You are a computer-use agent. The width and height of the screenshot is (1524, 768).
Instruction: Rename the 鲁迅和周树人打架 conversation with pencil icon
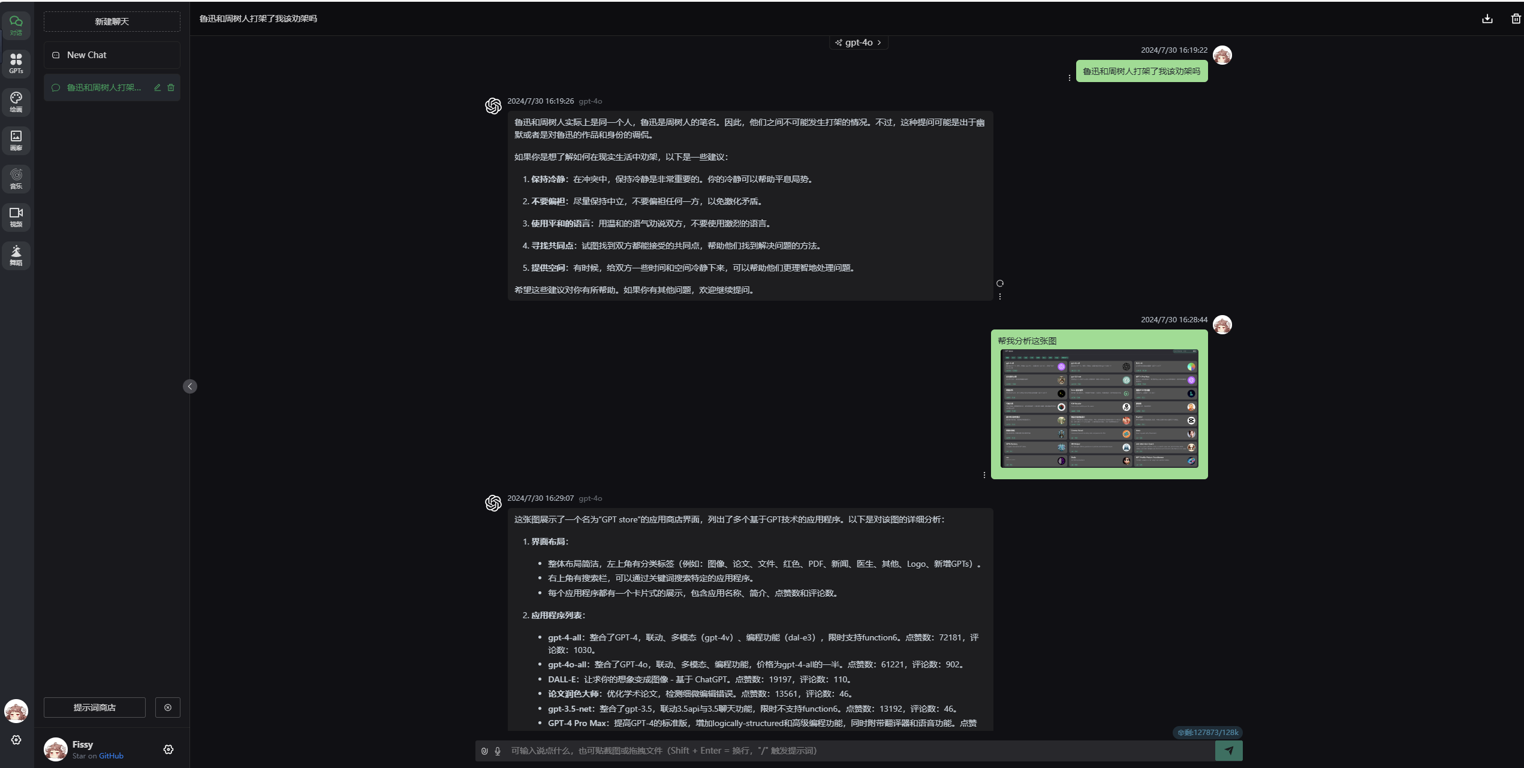tap(158, 87)
